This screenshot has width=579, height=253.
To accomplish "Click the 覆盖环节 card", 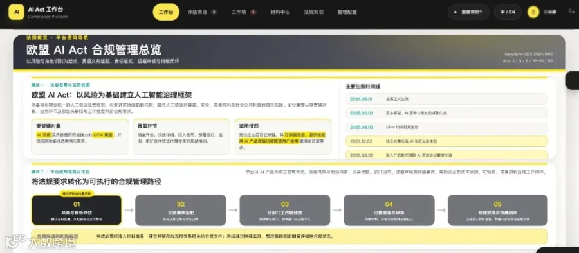I will [181, 137].
